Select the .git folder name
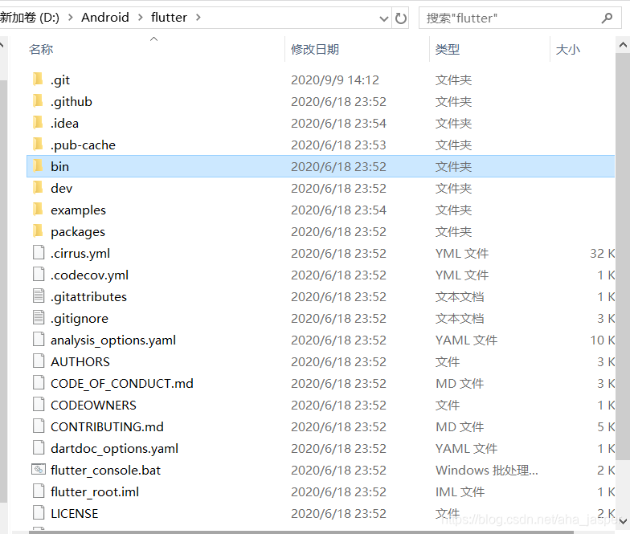Viewport: 630px width, 534px height. click(60, 80)
